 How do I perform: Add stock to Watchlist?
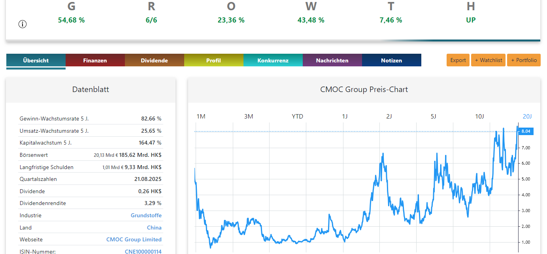click(x=488, y=60)
